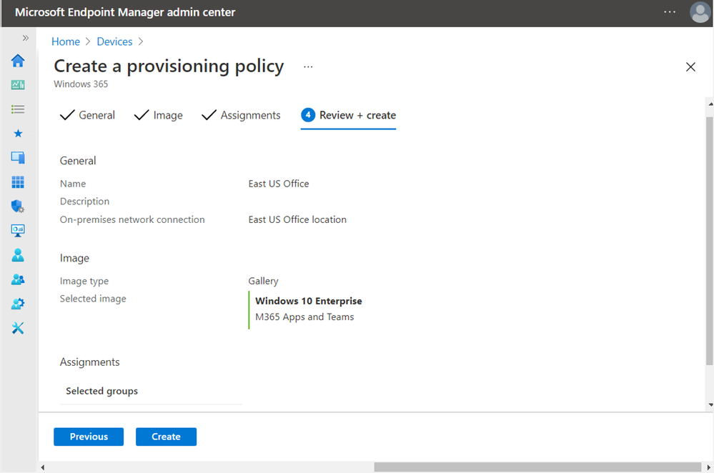The height and width of the screenshot is (473, 714).
Task: Open the Apps grid icon in sidebar
Action: point(18,182)
